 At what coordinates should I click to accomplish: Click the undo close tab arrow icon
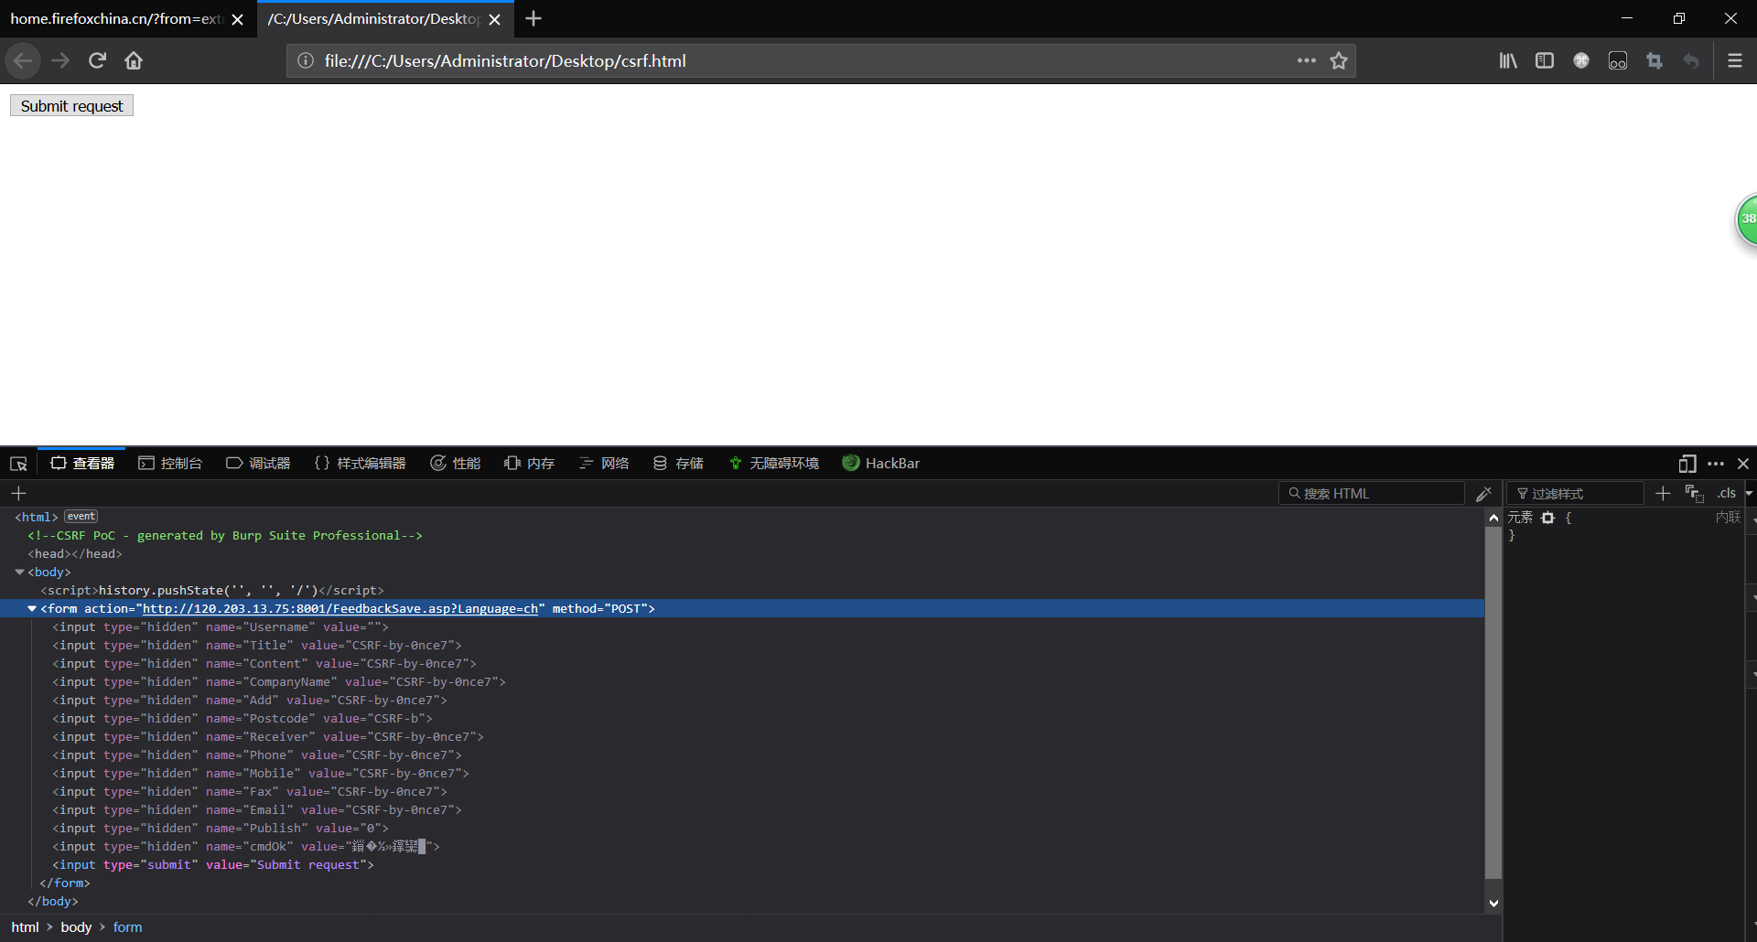tap(1691, 60)
